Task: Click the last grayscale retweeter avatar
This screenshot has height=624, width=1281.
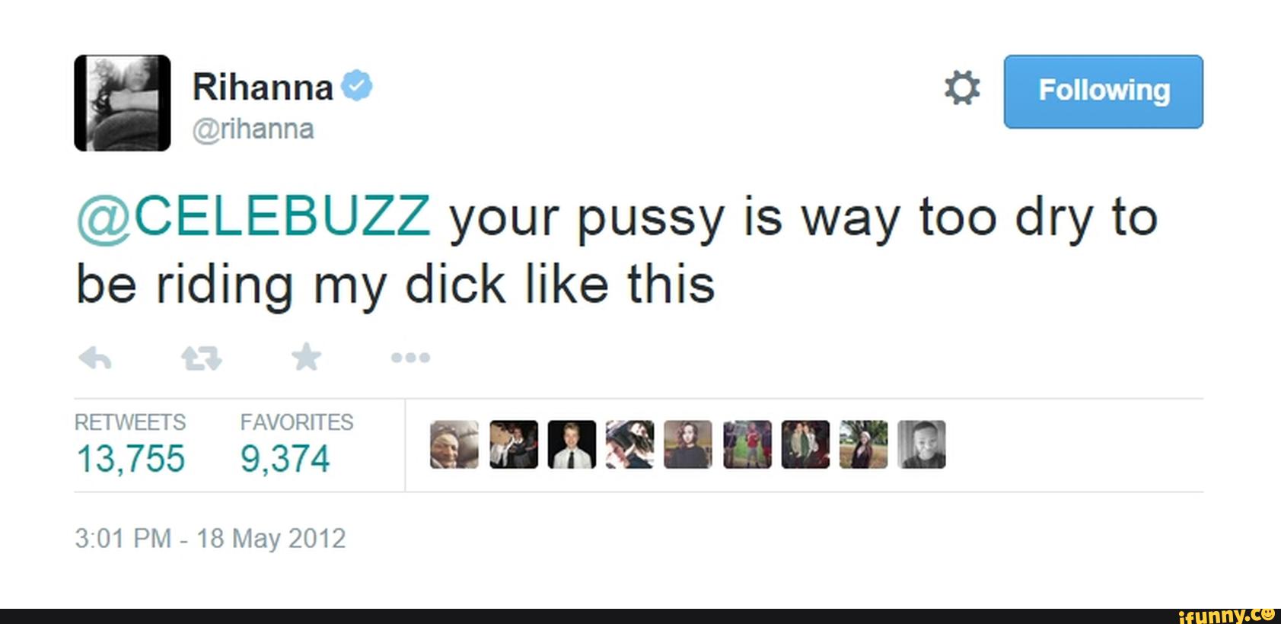Action: [x=922, y=444]
